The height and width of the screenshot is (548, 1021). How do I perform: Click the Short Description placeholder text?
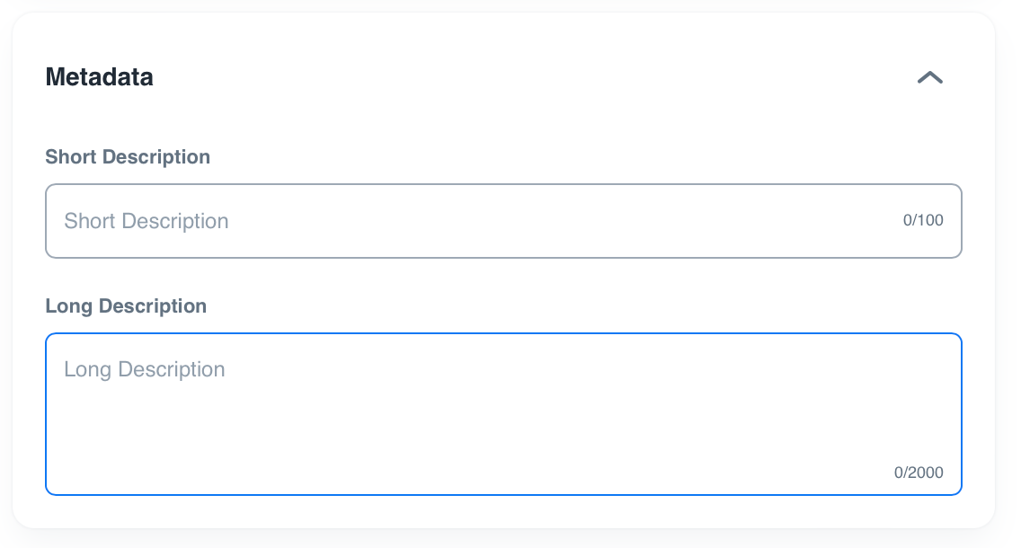click(x=146, y=220)
